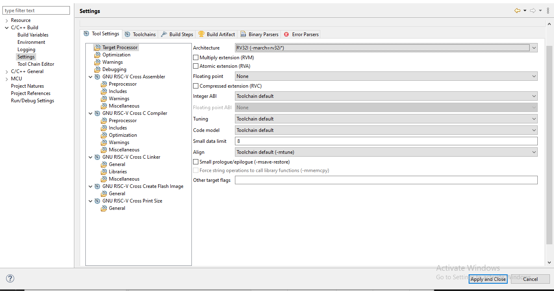Screen dimensions: 554x291
Task: Open the view menu three-dots icon
Action: pyautogui.click(x=548, y=11)
